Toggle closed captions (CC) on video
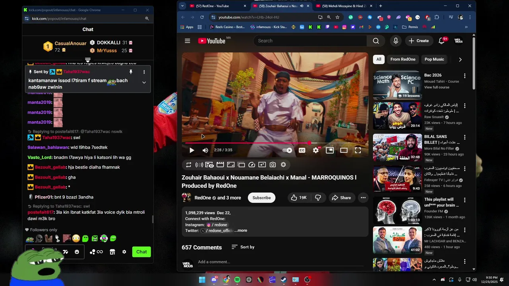The width and height of the screenshot is (509, 286). (x=302, y=150)
